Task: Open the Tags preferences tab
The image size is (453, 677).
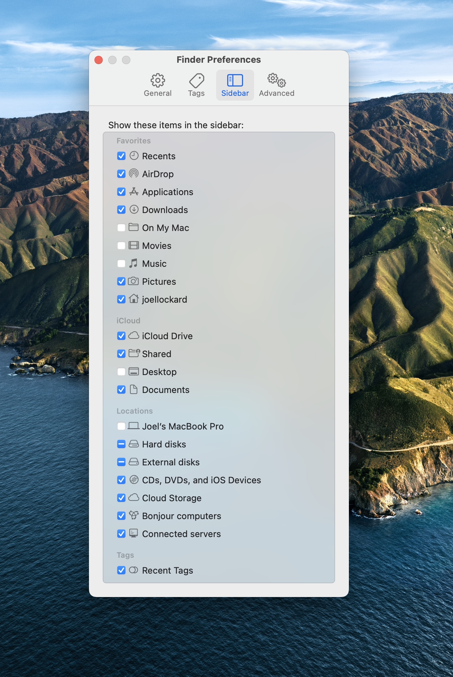Action: pos(197,85)
